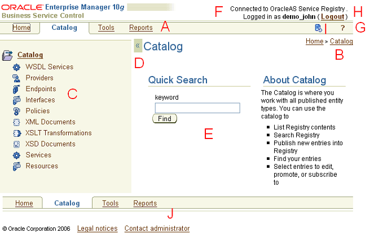Viewport: 374px width, 237px height.
Task: Click the Providers icon in sidebar
Action: (16, 78)
